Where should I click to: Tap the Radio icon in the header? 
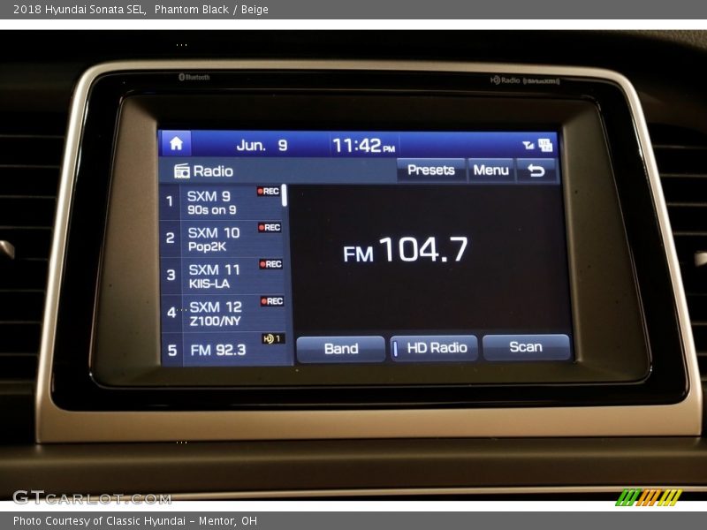click(x=182, y=170)
